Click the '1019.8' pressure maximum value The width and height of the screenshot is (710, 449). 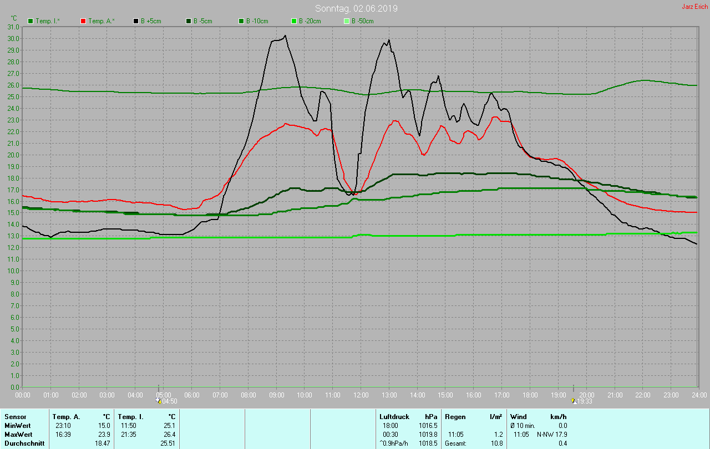coord(428,434)
